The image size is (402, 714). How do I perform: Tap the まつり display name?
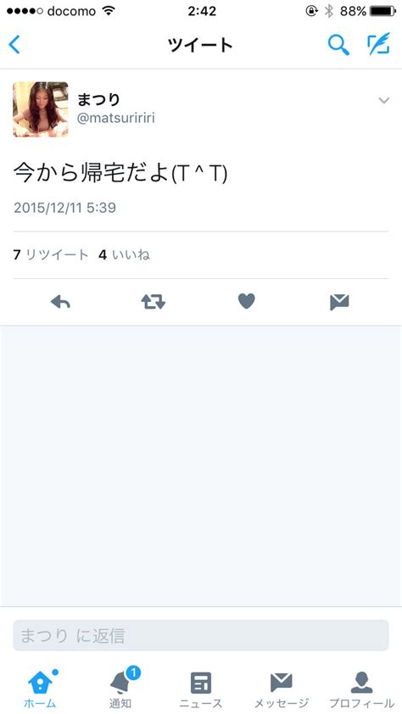(98, 98)
